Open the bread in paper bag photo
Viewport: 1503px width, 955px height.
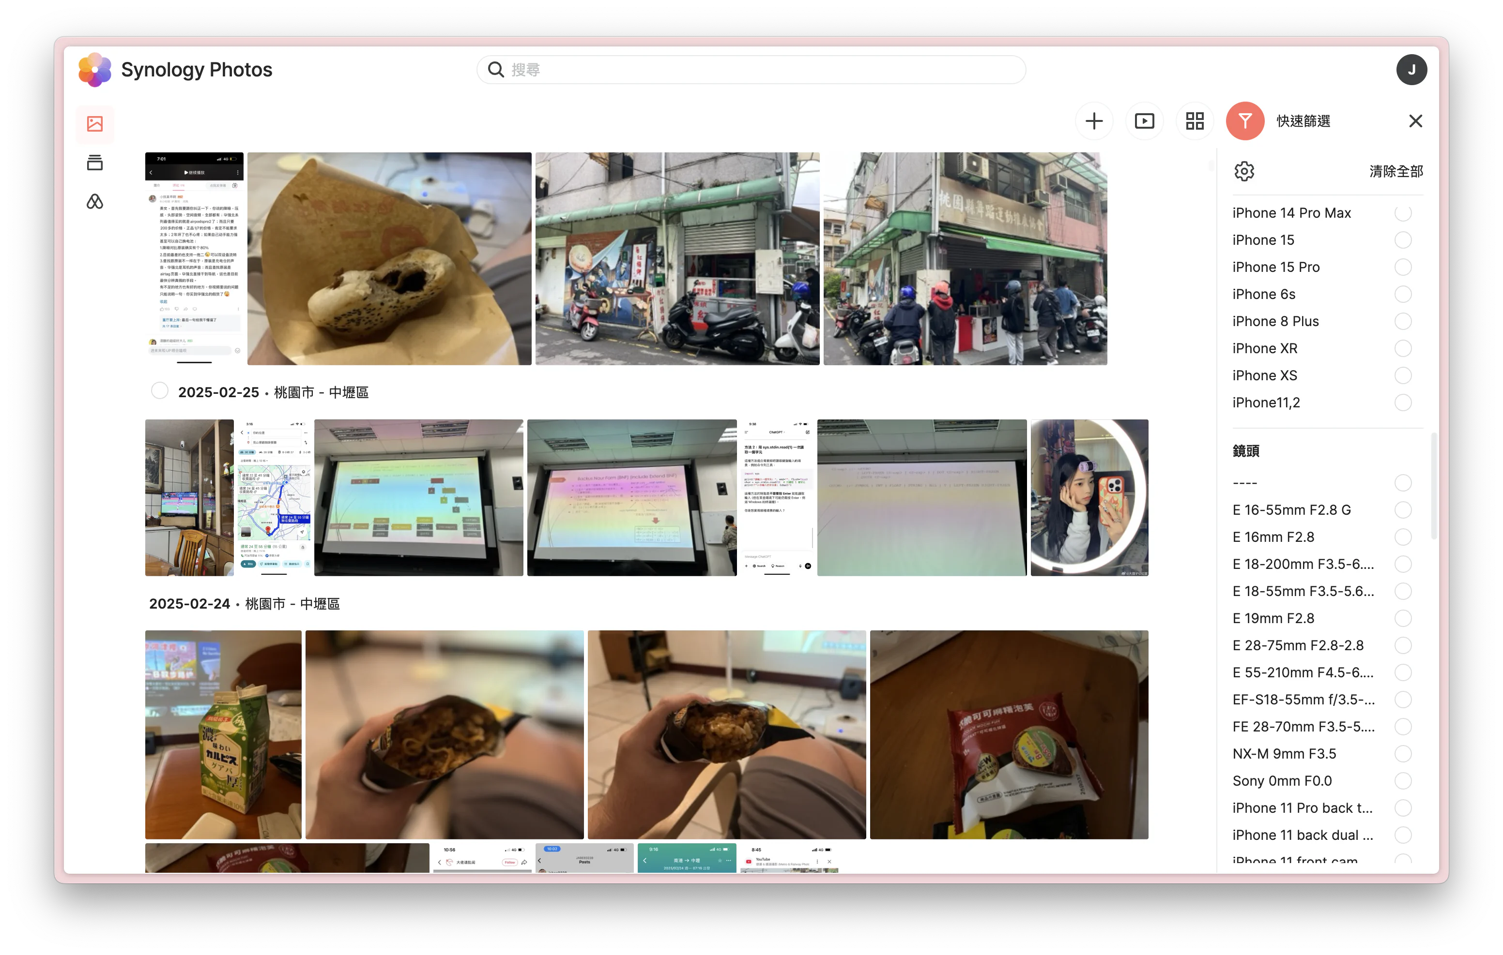(x=389, y=259)
